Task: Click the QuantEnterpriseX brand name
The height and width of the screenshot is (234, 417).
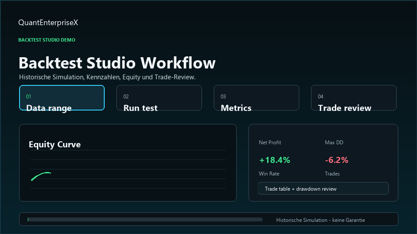Action: [48, 23]
